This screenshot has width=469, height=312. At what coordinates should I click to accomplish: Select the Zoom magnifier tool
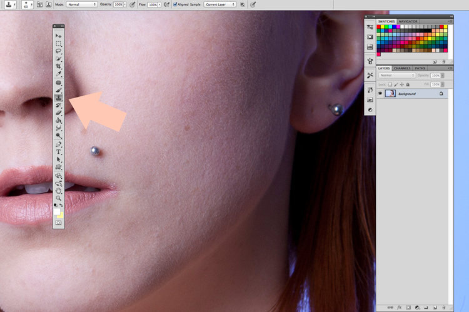(x=59, y=198)
